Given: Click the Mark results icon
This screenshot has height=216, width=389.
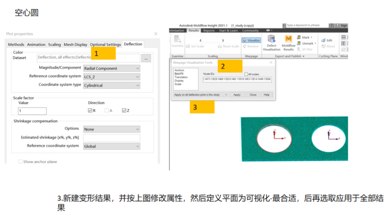Looking at the screenshot, I should [299, 37].
